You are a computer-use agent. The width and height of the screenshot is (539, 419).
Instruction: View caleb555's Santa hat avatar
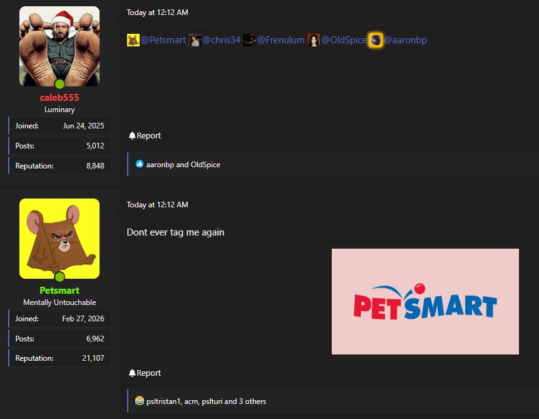coord(59,46)
